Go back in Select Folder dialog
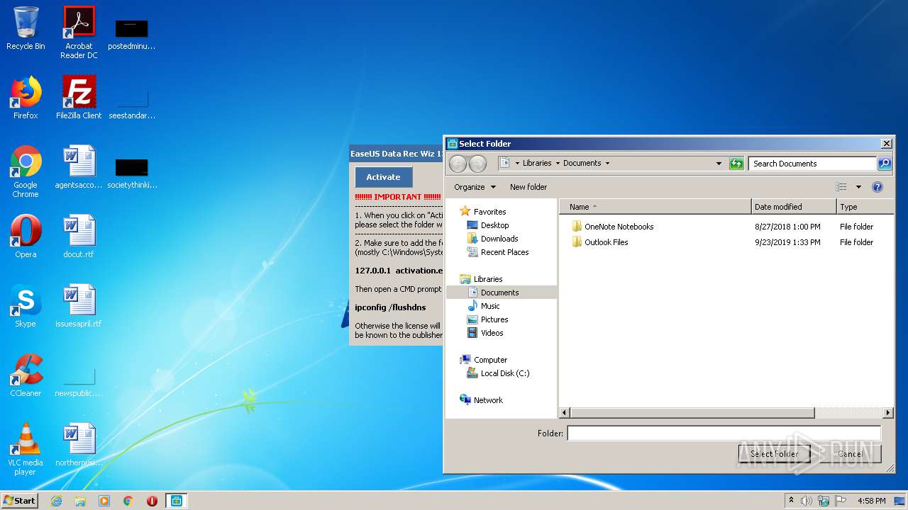This screenshot has height=510, width=908. click(458, 164)
